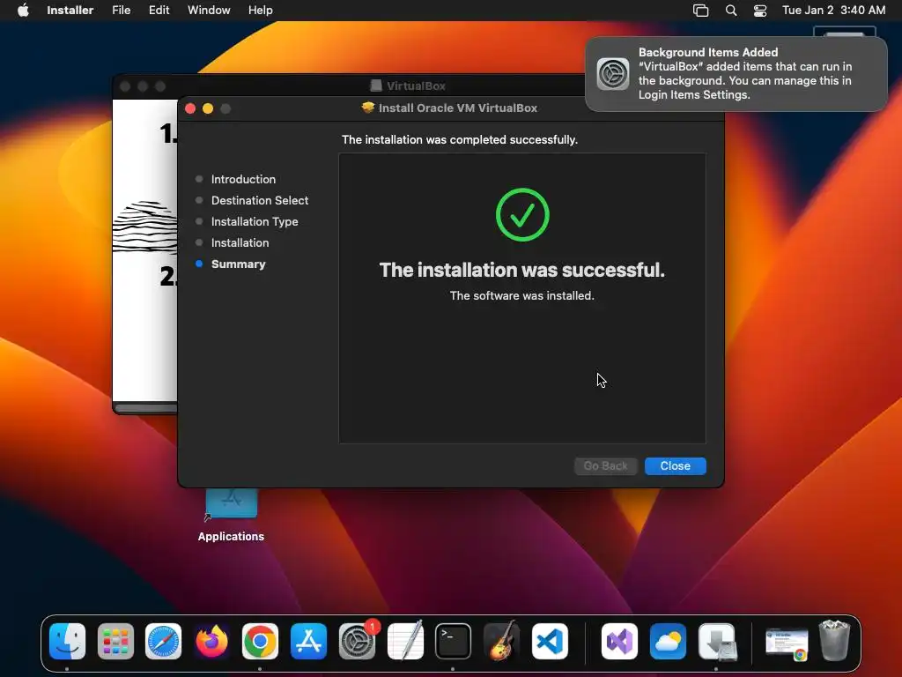Open the minimized Chrome window in the Dock
Image resolution: width=902 pixels, height=677 pixels.
click(787, 644)
